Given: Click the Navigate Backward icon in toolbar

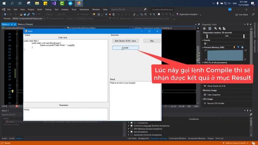Looking at the screenshot, I should [5, 14].
